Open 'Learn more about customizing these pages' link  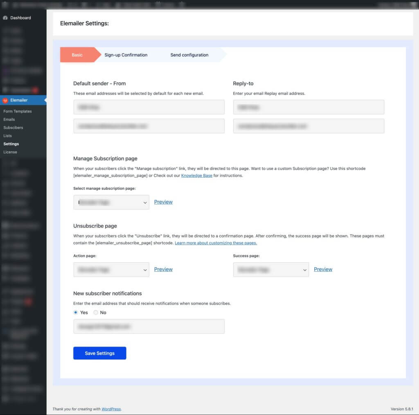tap(216, 243)
